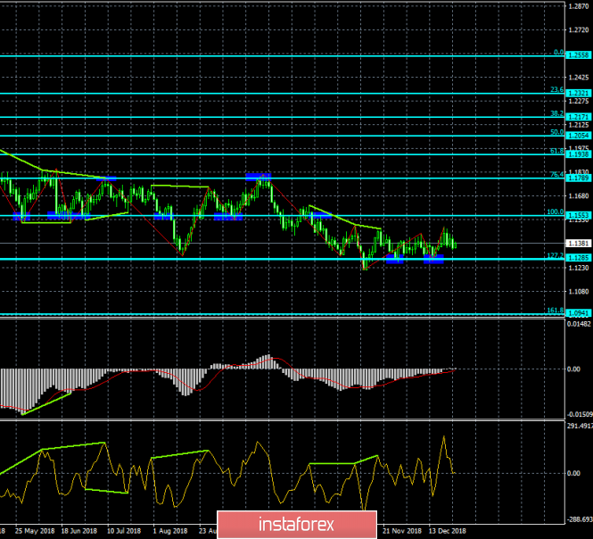Select the highlighted 1.1285 price tag

(579, 258)
